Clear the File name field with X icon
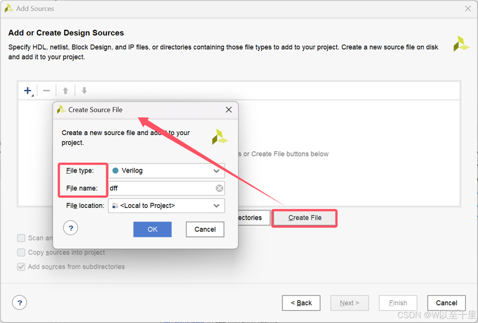Image resolution: width=478 pixels, height=323 pixels. pos(220,189)
